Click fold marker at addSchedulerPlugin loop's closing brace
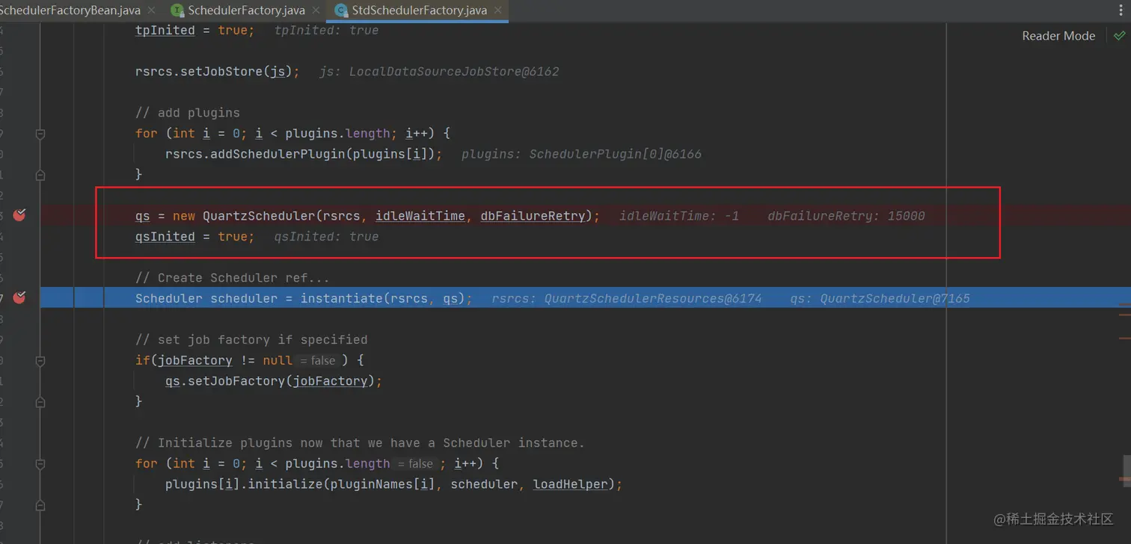This screenshot has width=1131, height=544. 40,174
